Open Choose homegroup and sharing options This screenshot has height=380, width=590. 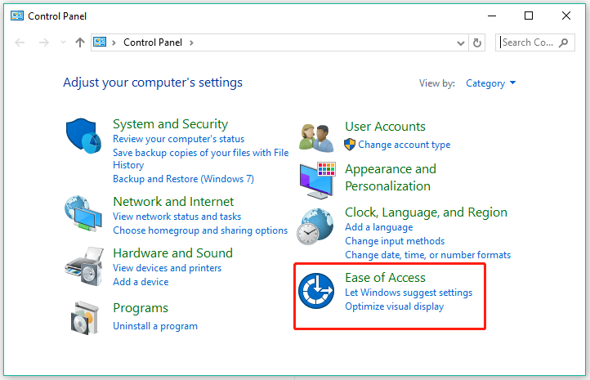point(200,230)
